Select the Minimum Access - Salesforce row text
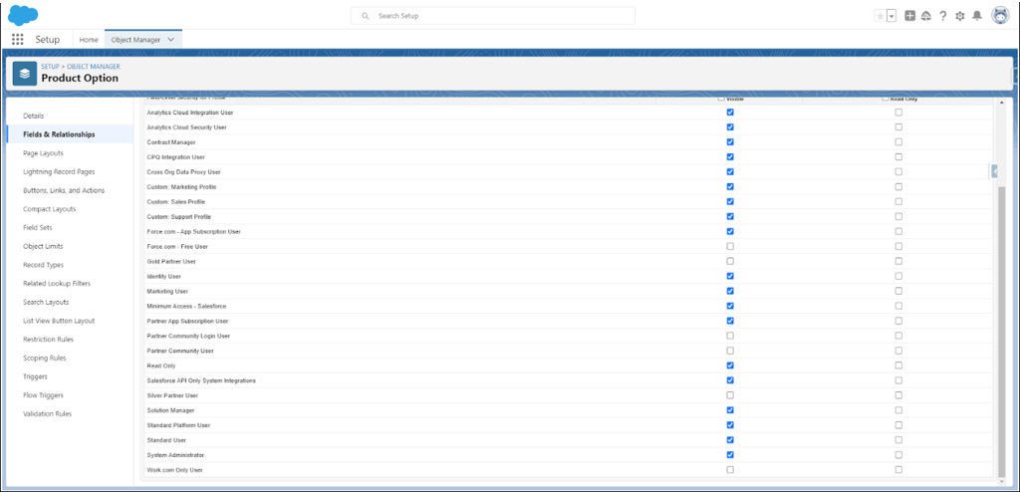The width and height of the screenshot is (1020, 492). point(186,306)
